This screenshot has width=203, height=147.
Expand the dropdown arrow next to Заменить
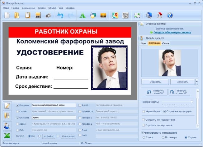coord(197,82)
